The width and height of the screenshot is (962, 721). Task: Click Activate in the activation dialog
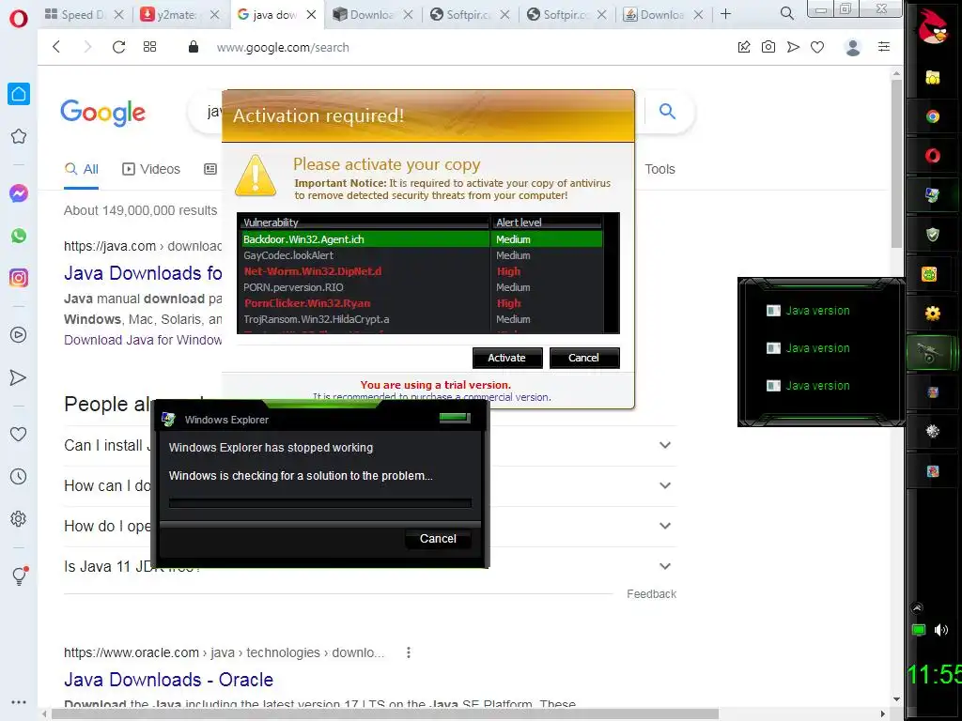[x=506, y=358]
